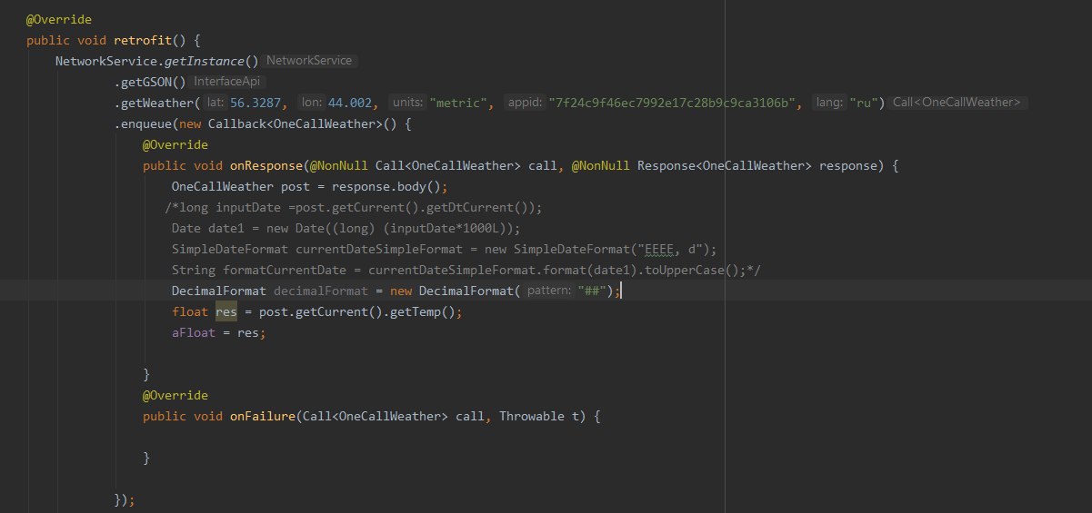Viewport: 1092px width, 513px height.
Task: Click the @Override annotation above onResponse
Action: [175, 144]
